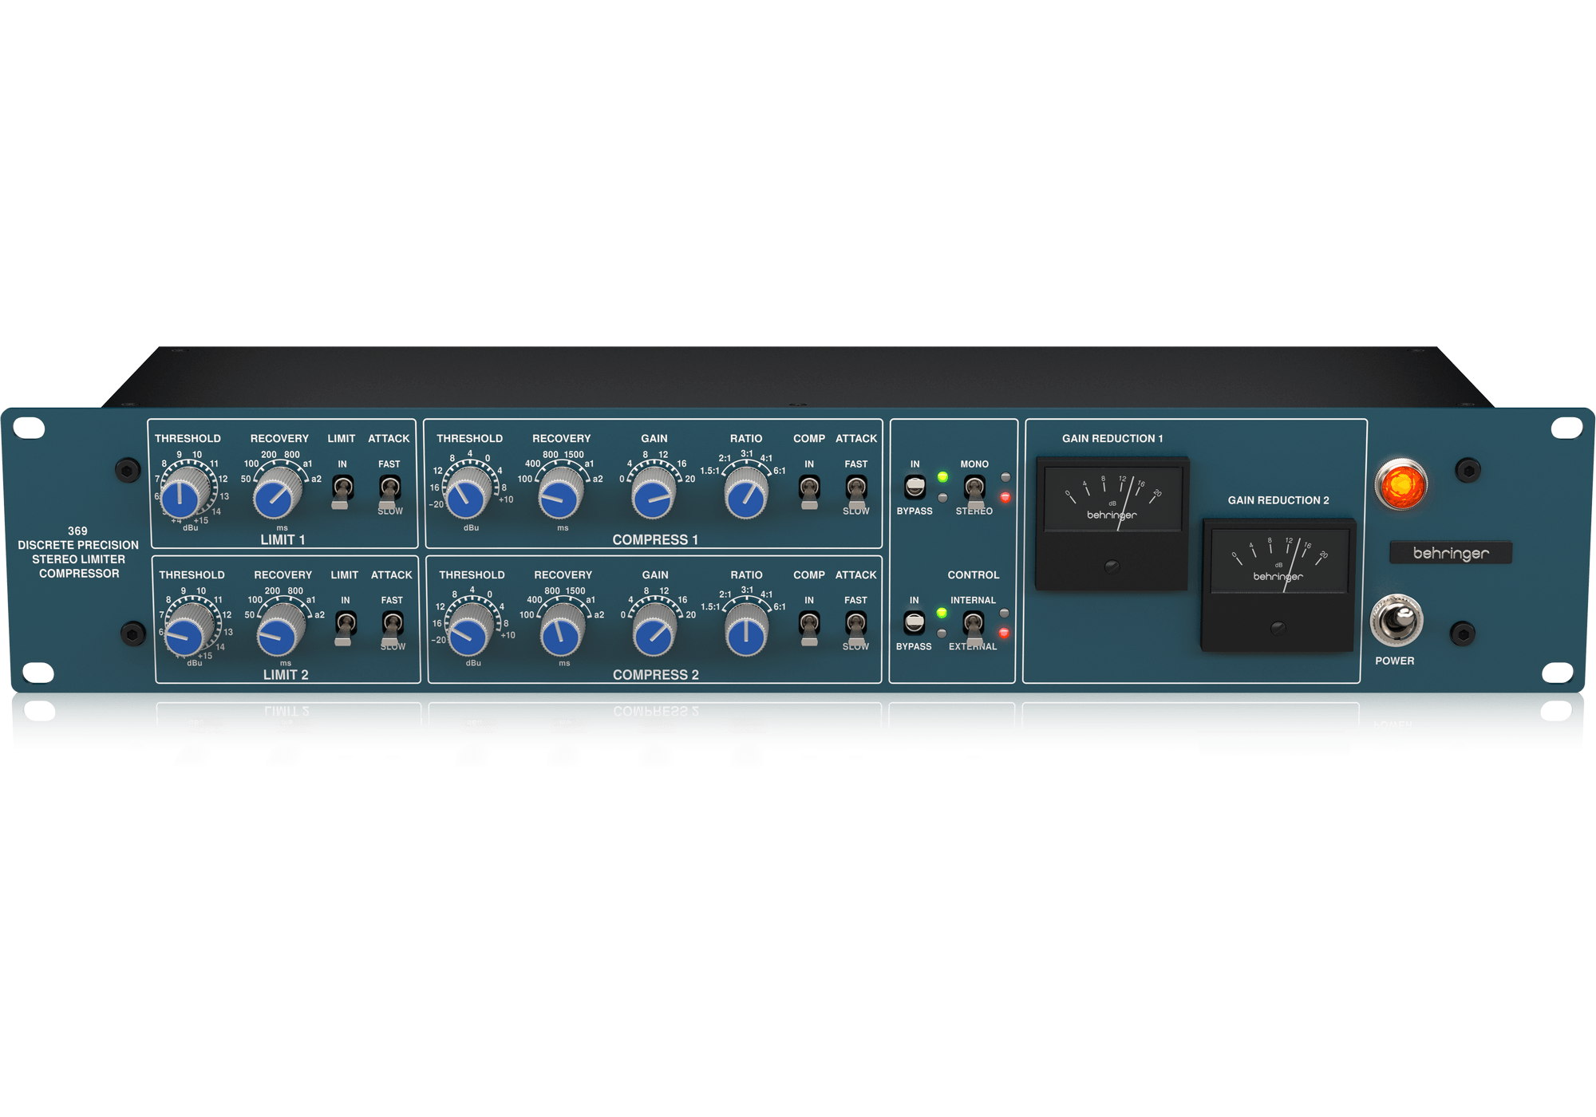Turn the Limit 2 Threshold knob
This screenshot has height=1117, width=1596.
coord(189,630)
